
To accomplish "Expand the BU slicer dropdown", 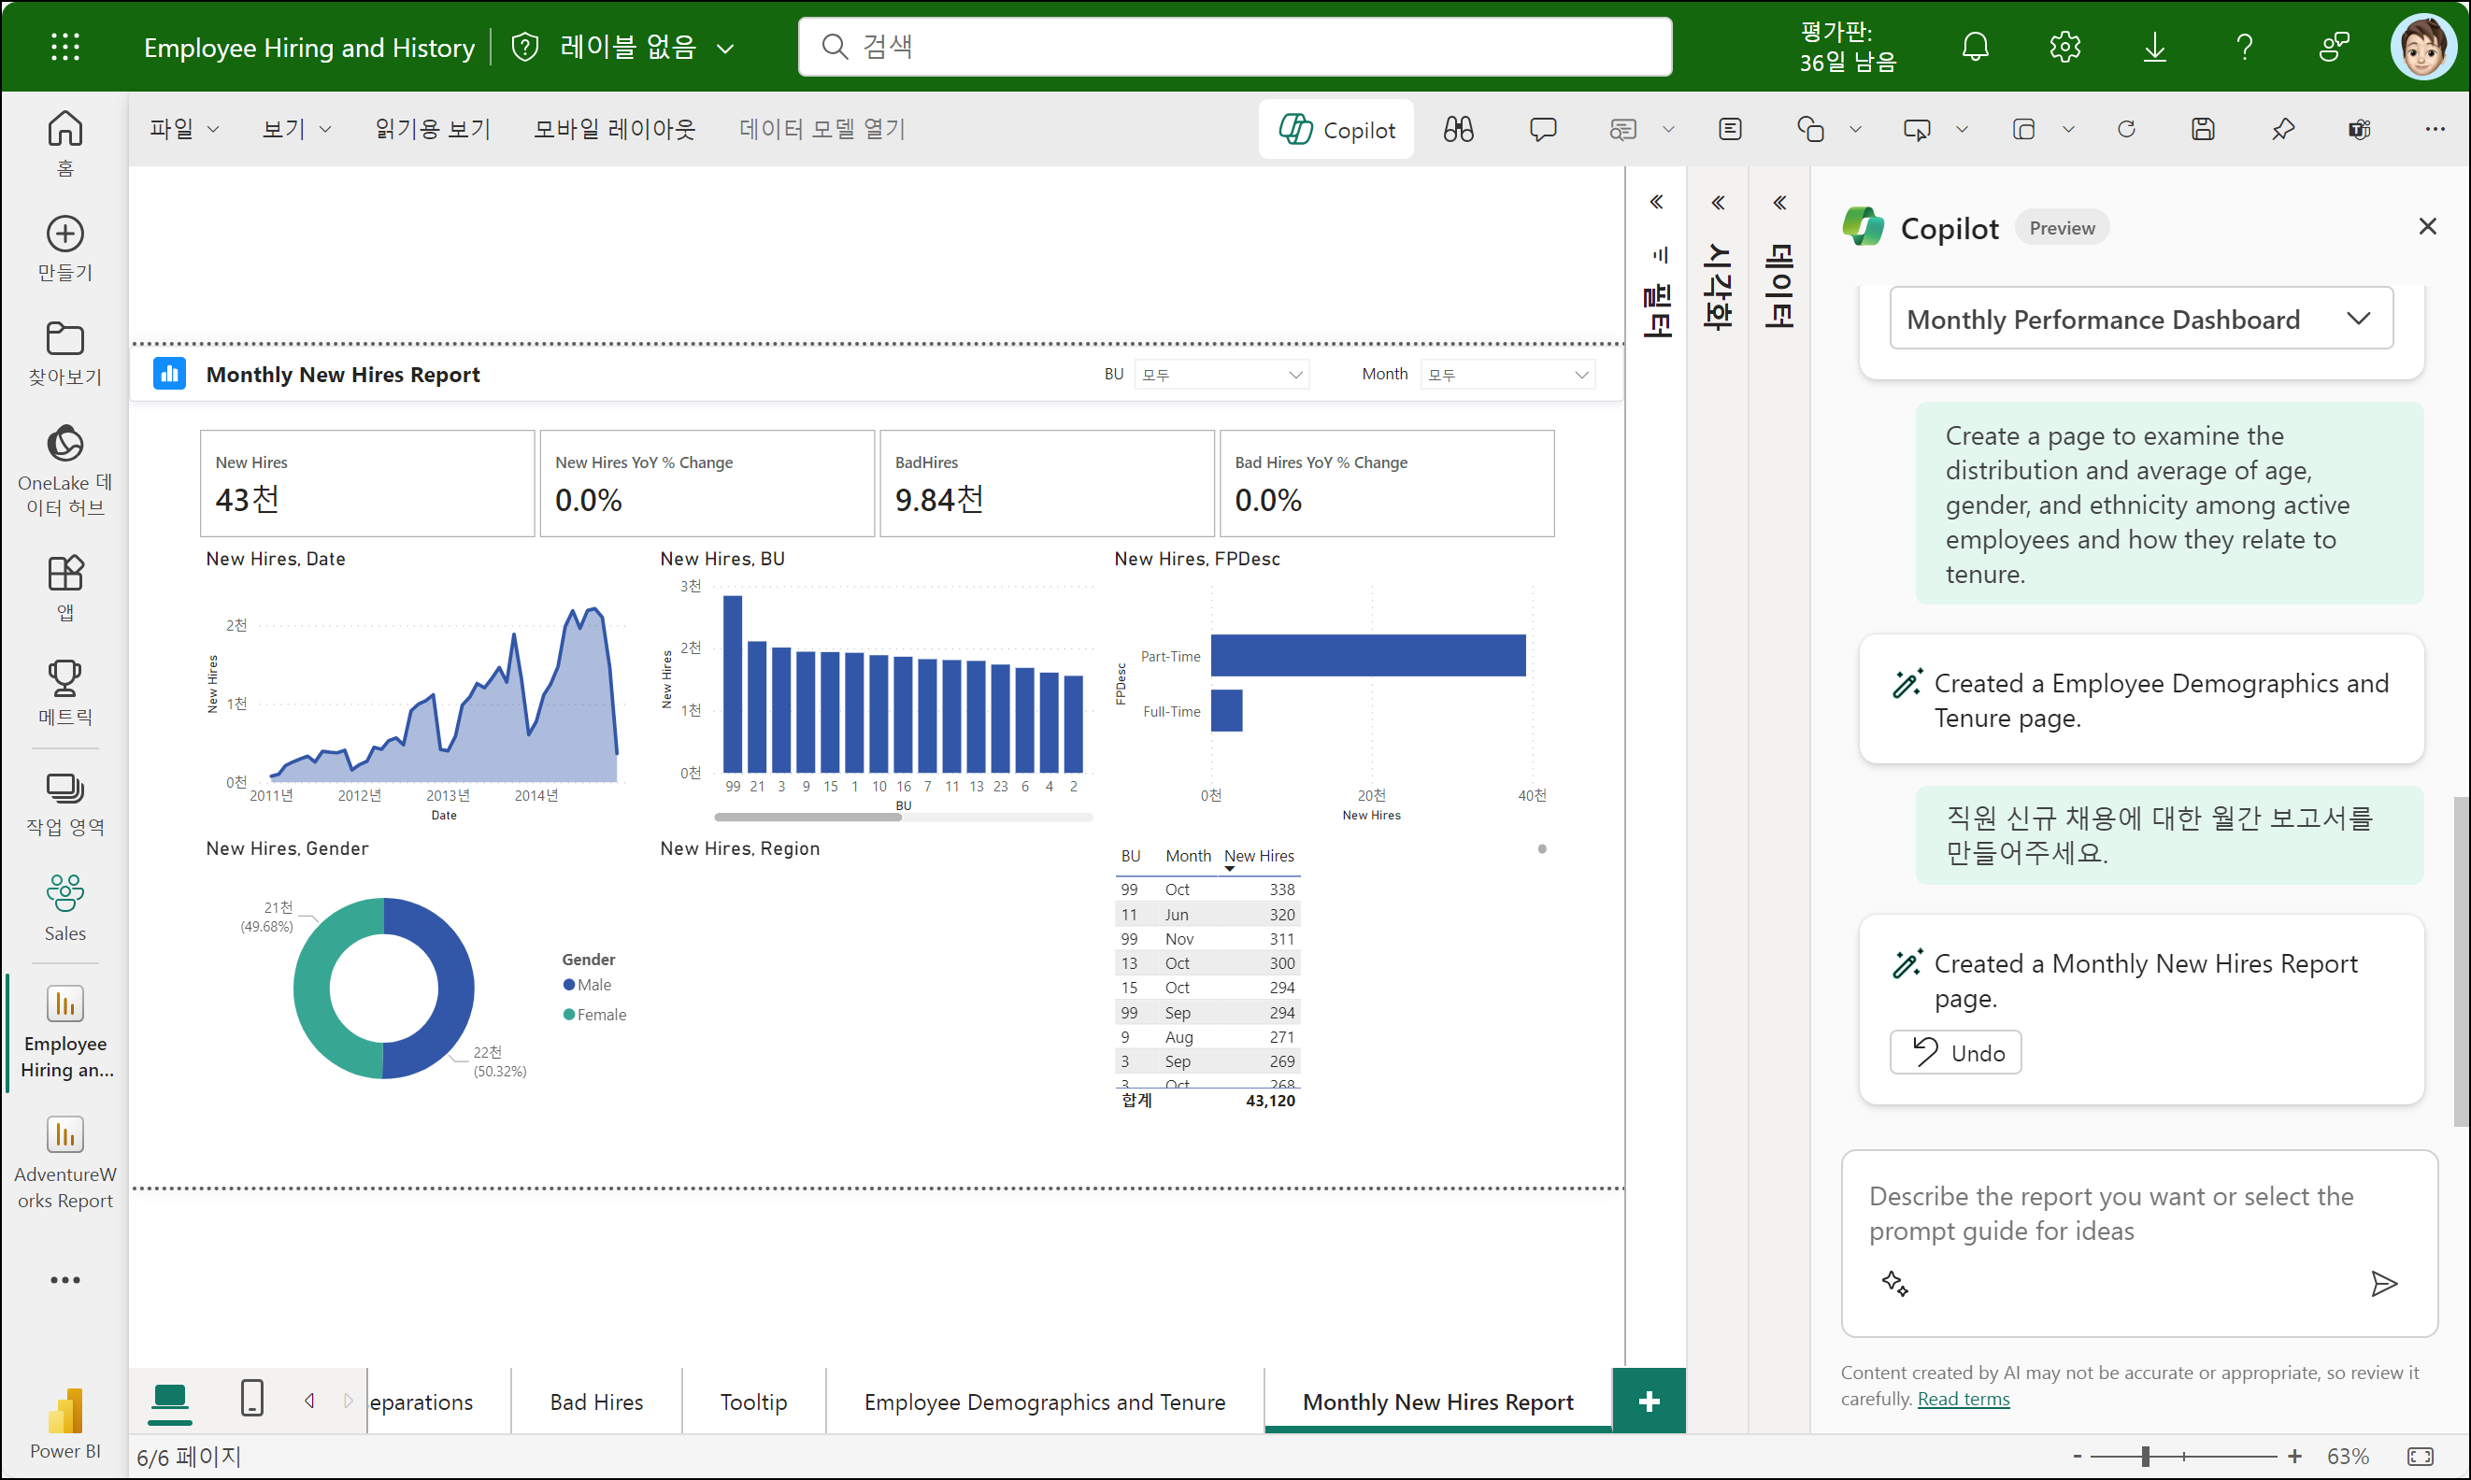I will point(1295,375).
